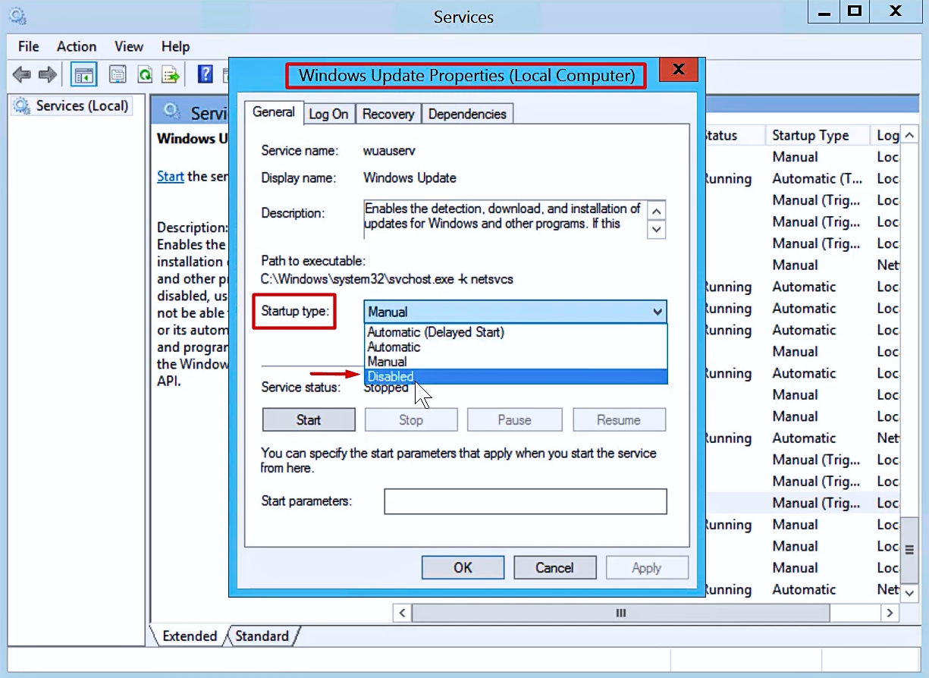Click the Start service button
The height and width of the screenshot is (678, 929).
[x=309, y=420]
